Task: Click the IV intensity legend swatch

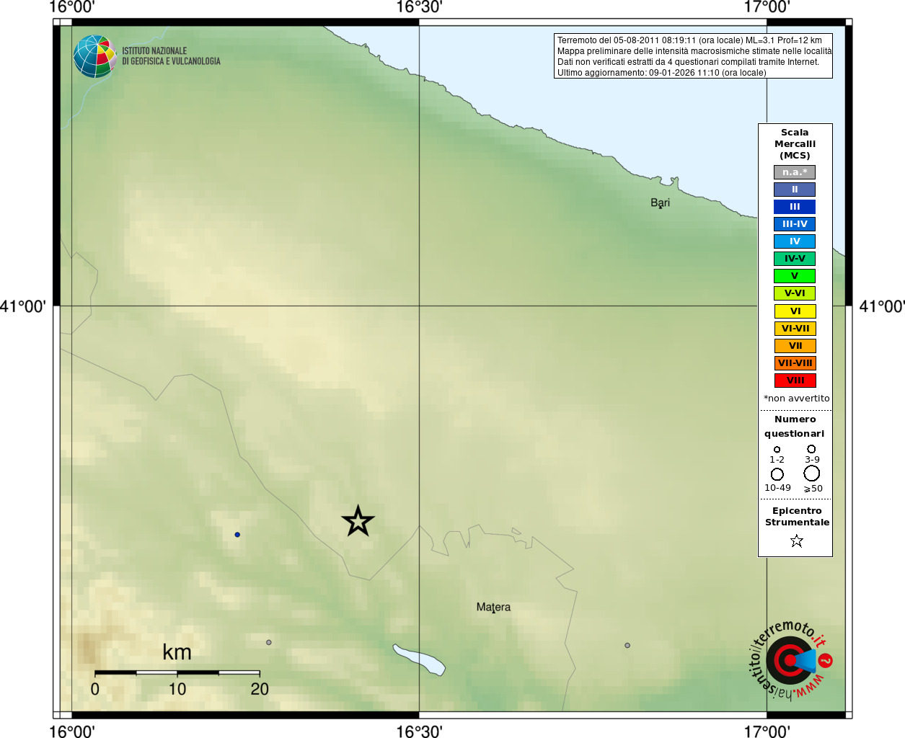Action: click(x=795, y=241)
